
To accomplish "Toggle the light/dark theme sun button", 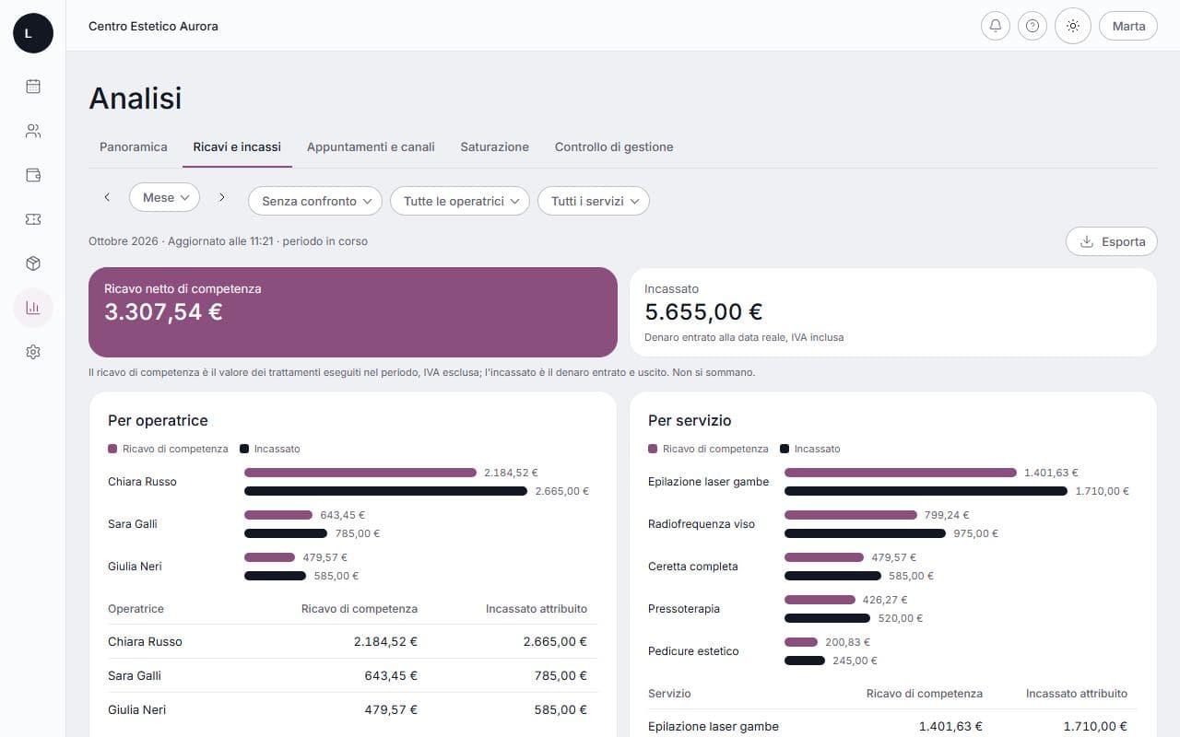I will (1073, 26).
